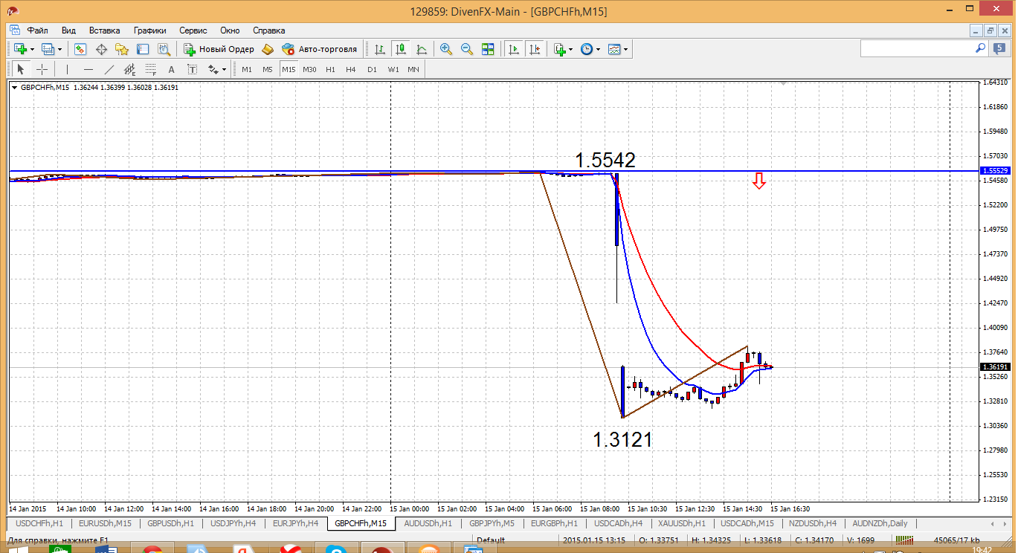Select the trendline drawing tool
Image resolution: width=1018 pixels, height=553 pixels.
coord(109,69)
